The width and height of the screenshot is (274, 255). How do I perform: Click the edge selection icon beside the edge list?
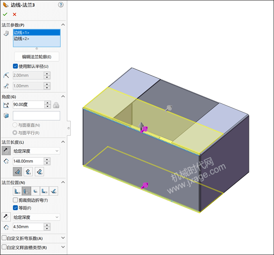[x=6, y=33]
